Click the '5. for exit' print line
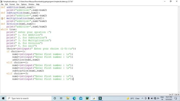 [22, 46]
